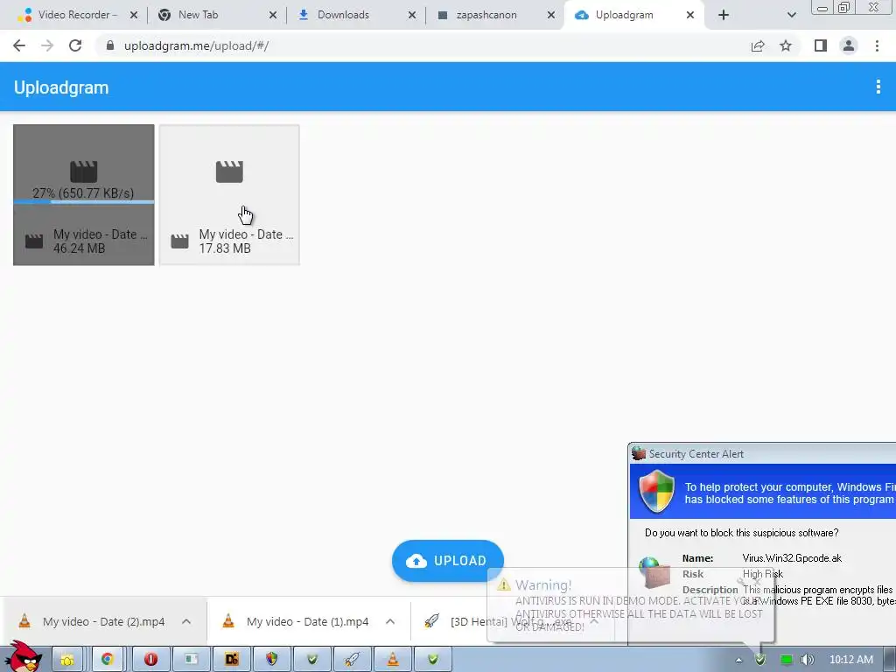Click the browser forward arrow
Viewport: 896px width, 672px height.
pyautogui.click(x=47, y=45)
